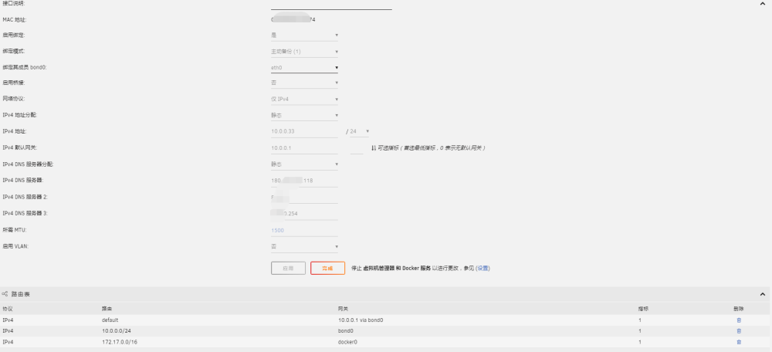This screenshot has width=772, height=352.
Task: Open the 启用 VLAN dropdown
Action: point(304,246)
